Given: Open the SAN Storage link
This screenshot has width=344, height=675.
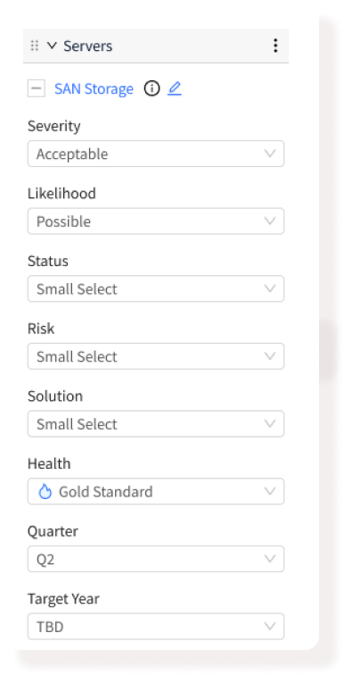Looking at the screenshot, I should coord(94,89).
